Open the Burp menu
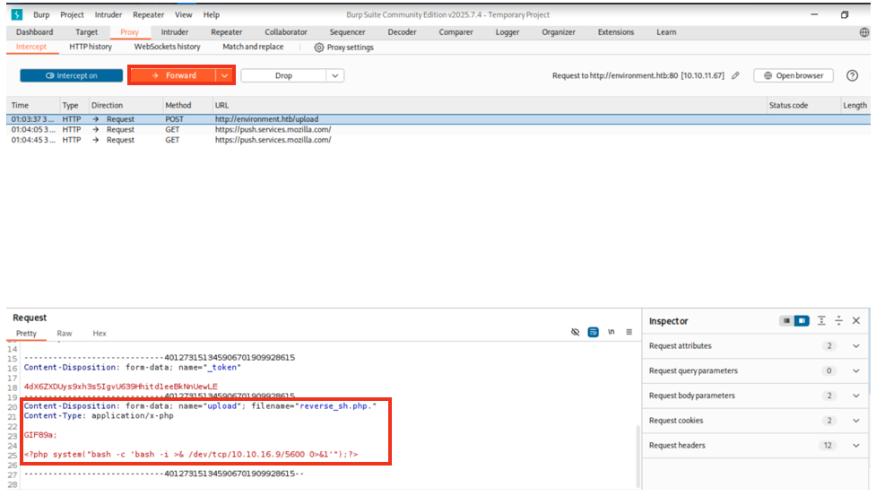 pos(41,15)
